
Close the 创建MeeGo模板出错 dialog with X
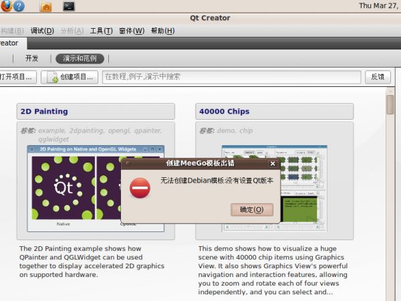(272, 163)
